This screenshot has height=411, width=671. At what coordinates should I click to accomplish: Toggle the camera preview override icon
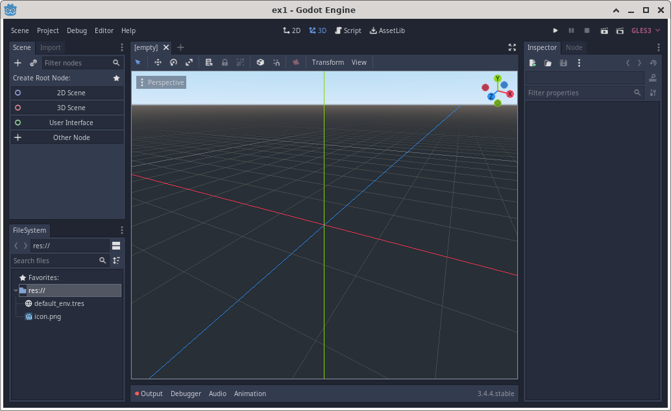point(296,62)
